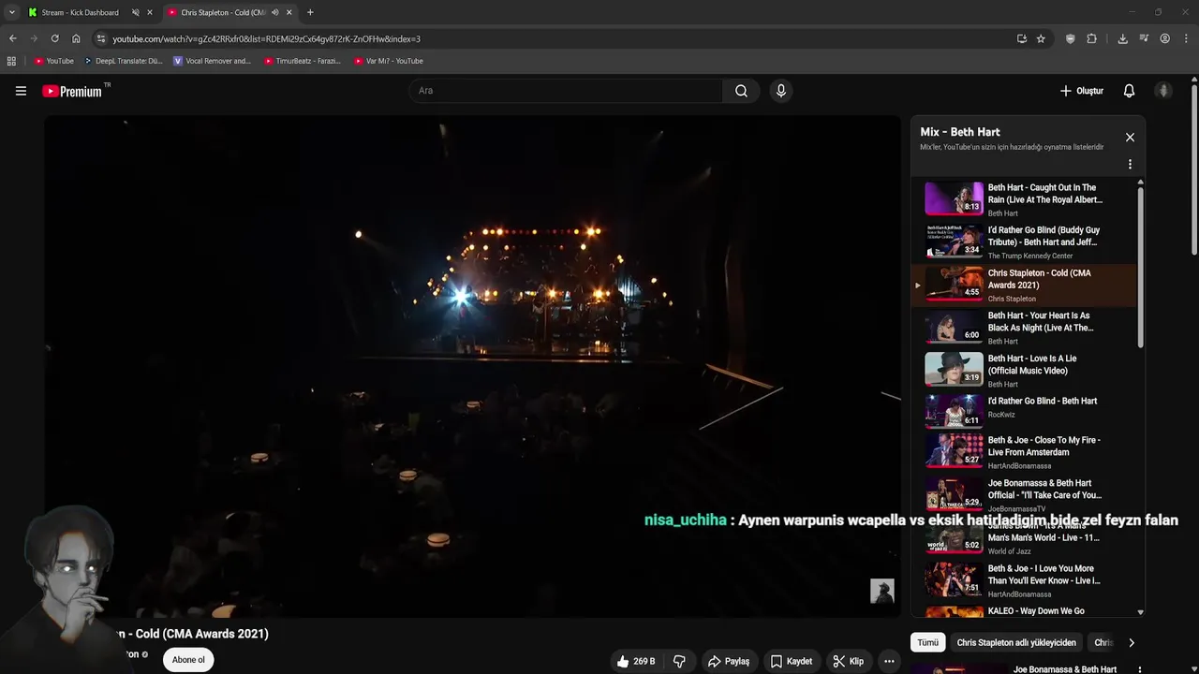Open the YouTube hamburger guide menu

(x=21, y=91)
